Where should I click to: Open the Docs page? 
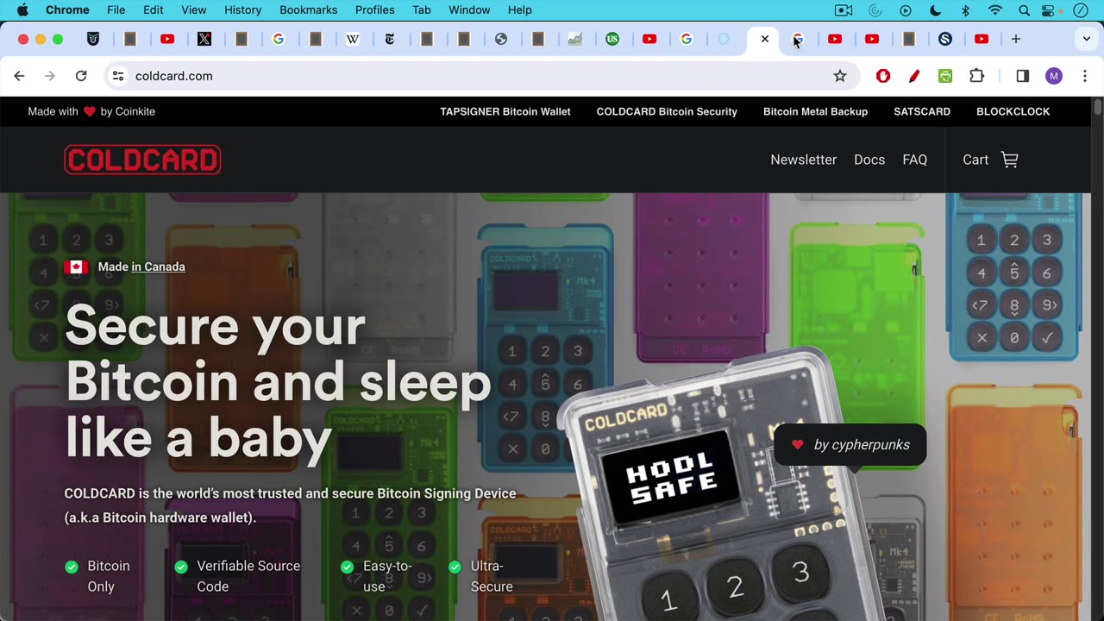click(x=869, y=160)
